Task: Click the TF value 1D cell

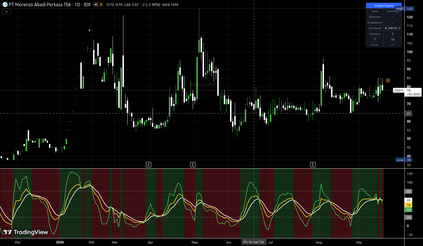Action: (392, 40)
